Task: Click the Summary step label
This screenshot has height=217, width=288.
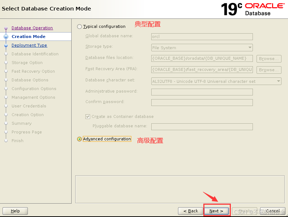Action: [x=21, y=123]
